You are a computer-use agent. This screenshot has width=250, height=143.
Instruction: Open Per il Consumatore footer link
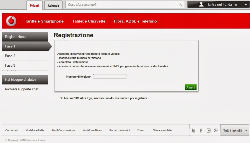tap(63, 130)
